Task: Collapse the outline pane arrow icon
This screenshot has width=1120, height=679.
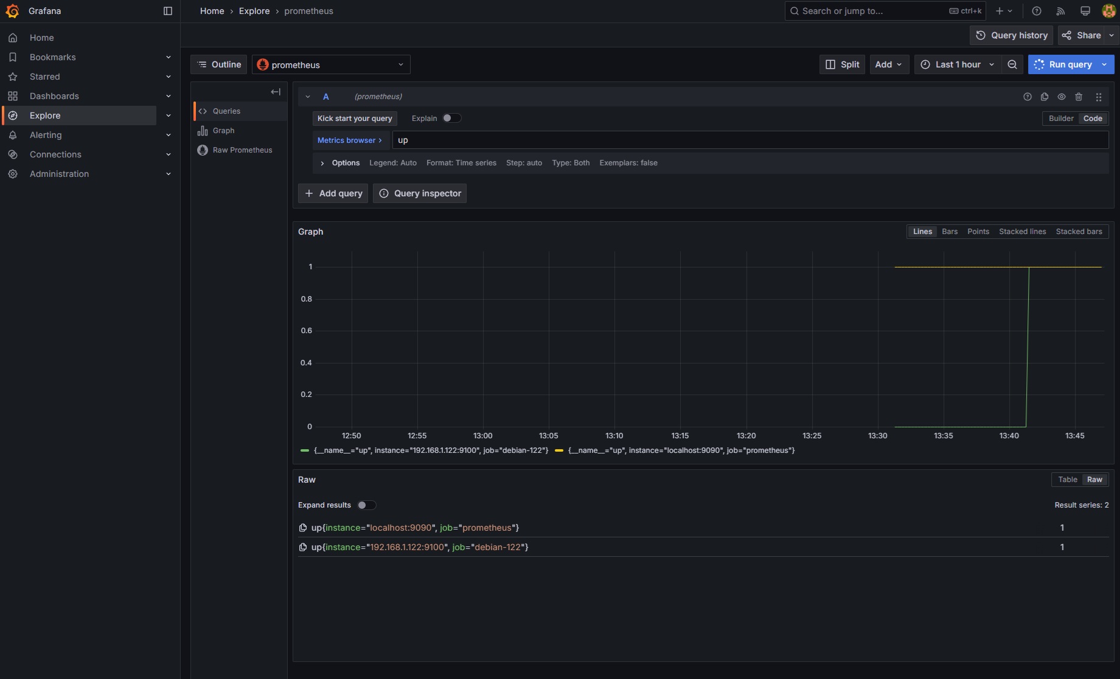Action: [276, 92]
